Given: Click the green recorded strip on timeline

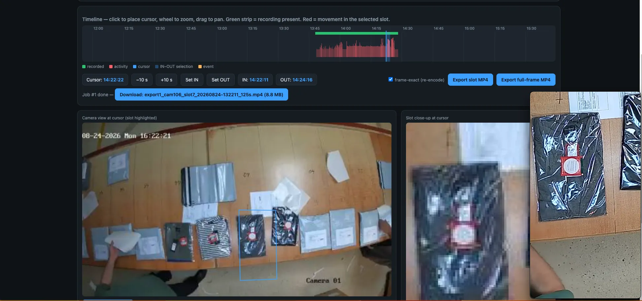Looking at the screenshot, I should [356, 33].
